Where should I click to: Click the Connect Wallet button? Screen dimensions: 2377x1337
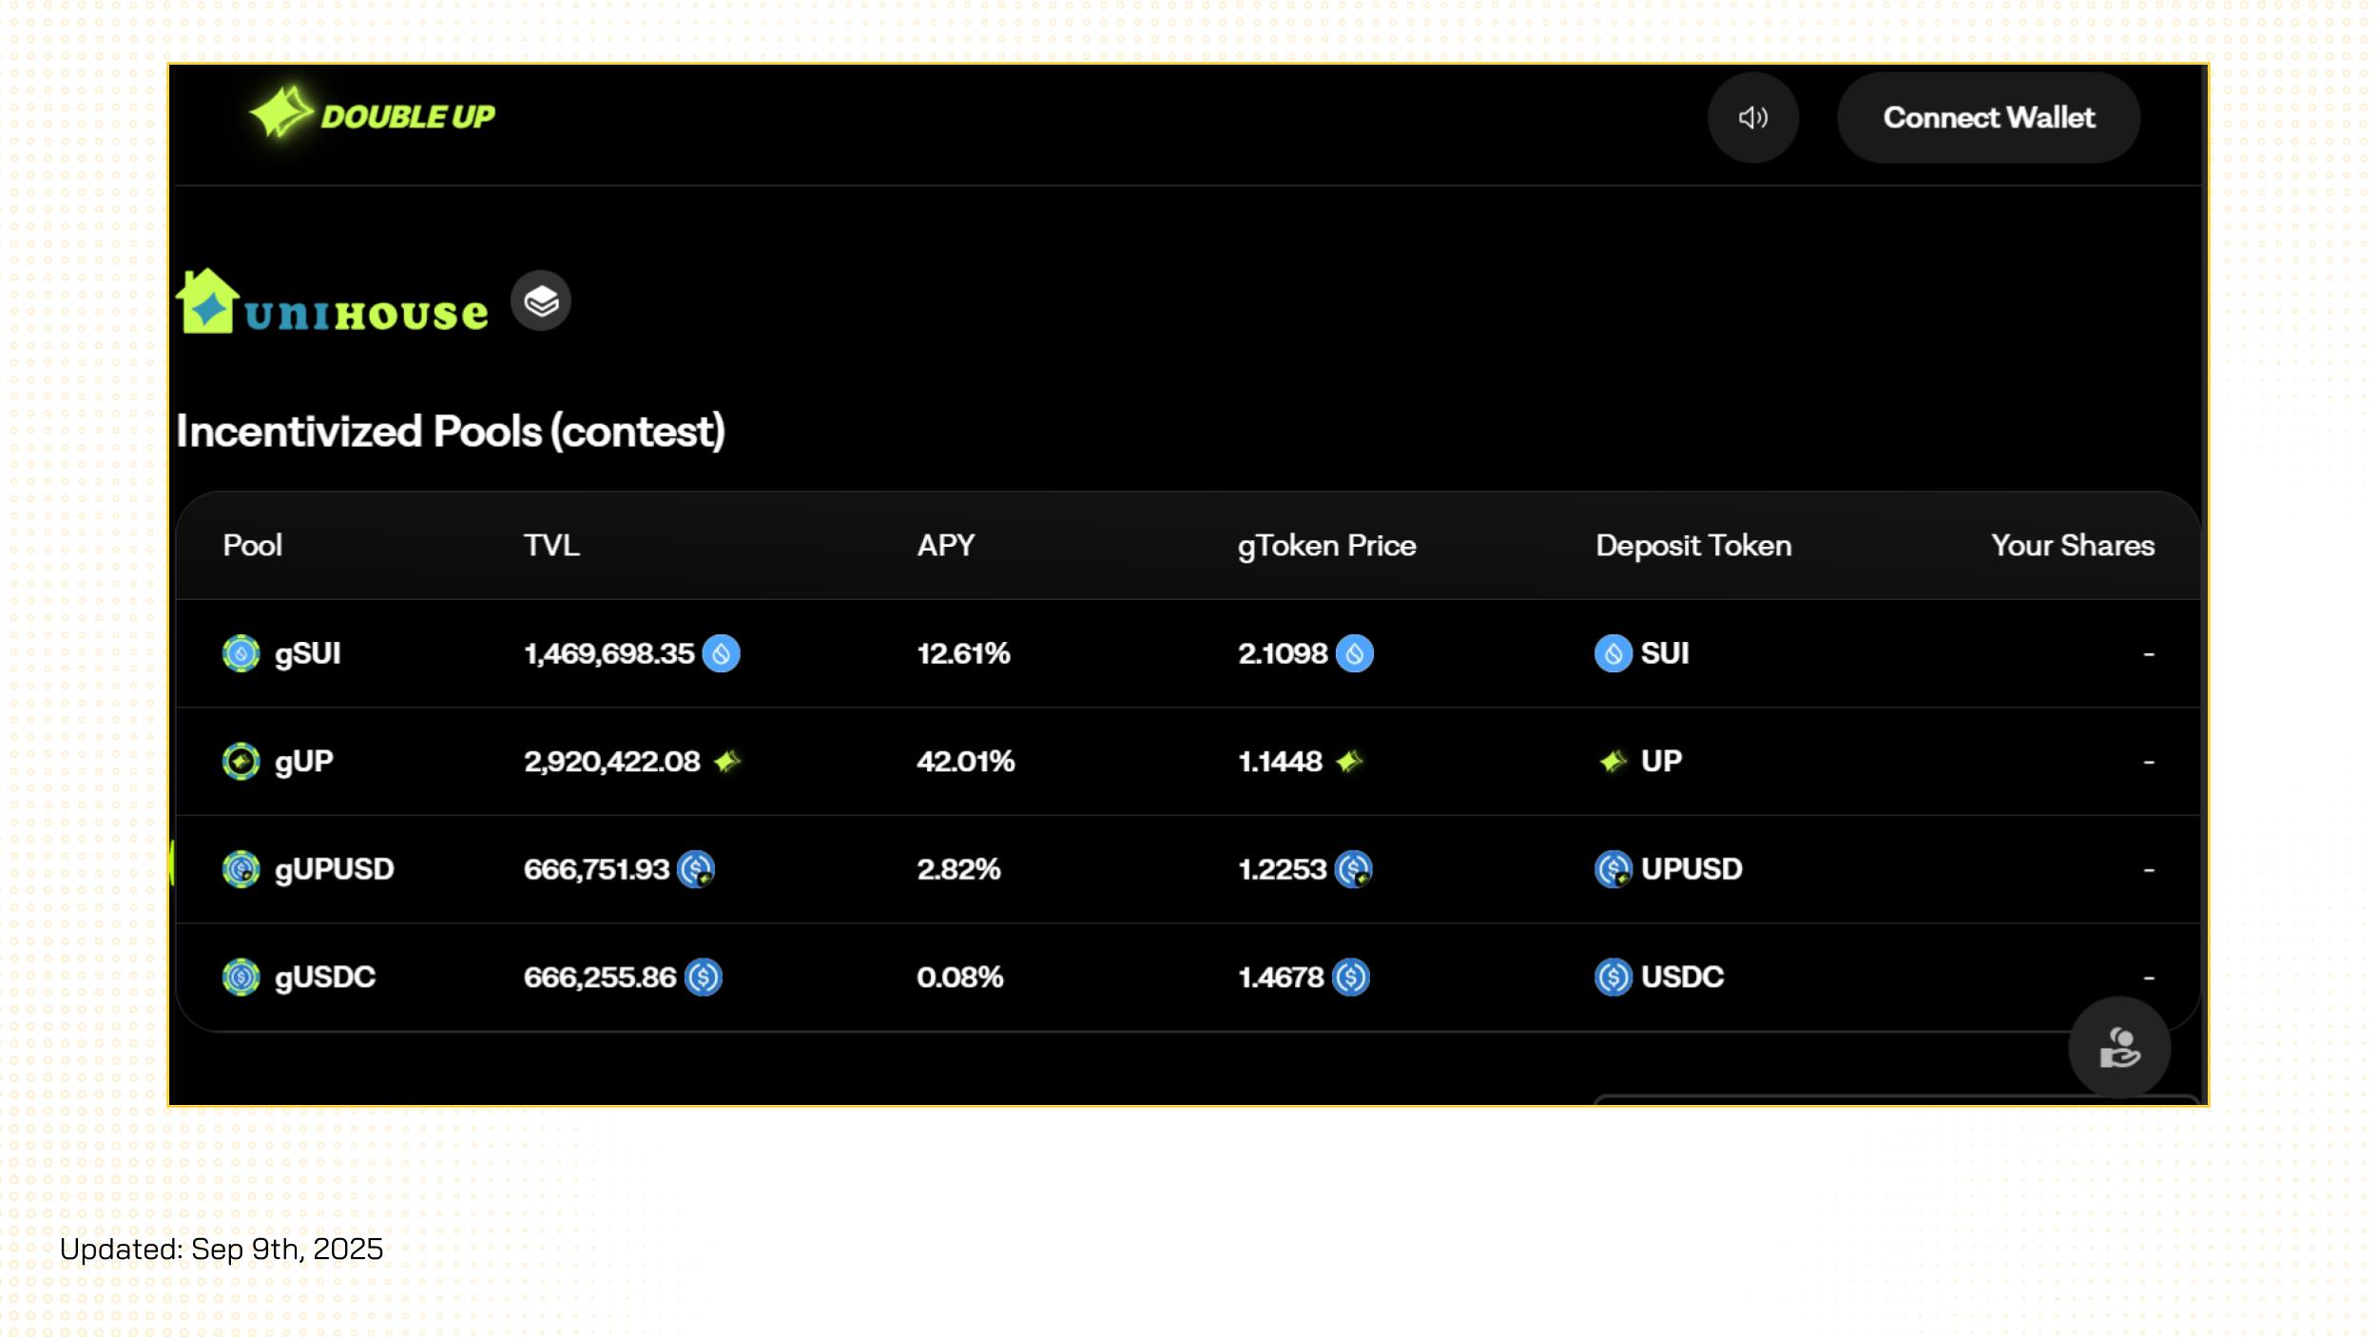1988,117
